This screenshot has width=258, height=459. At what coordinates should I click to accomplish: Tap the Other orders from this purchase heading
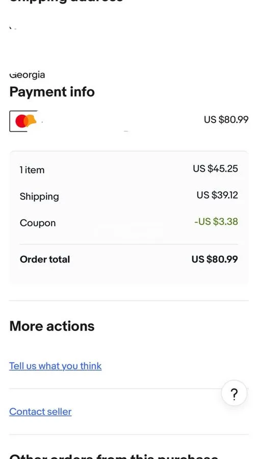click(x=114, y=456)
